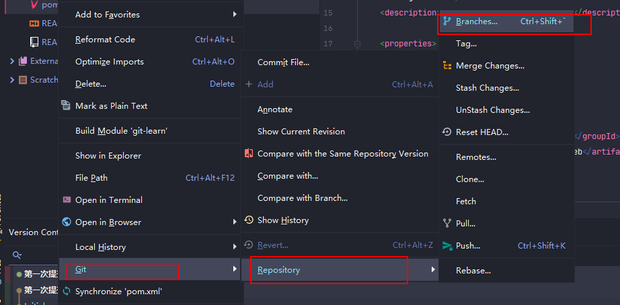Click the Pull icon
The width and height of the screenshot is (620, 305).
[x=447, y=224]
